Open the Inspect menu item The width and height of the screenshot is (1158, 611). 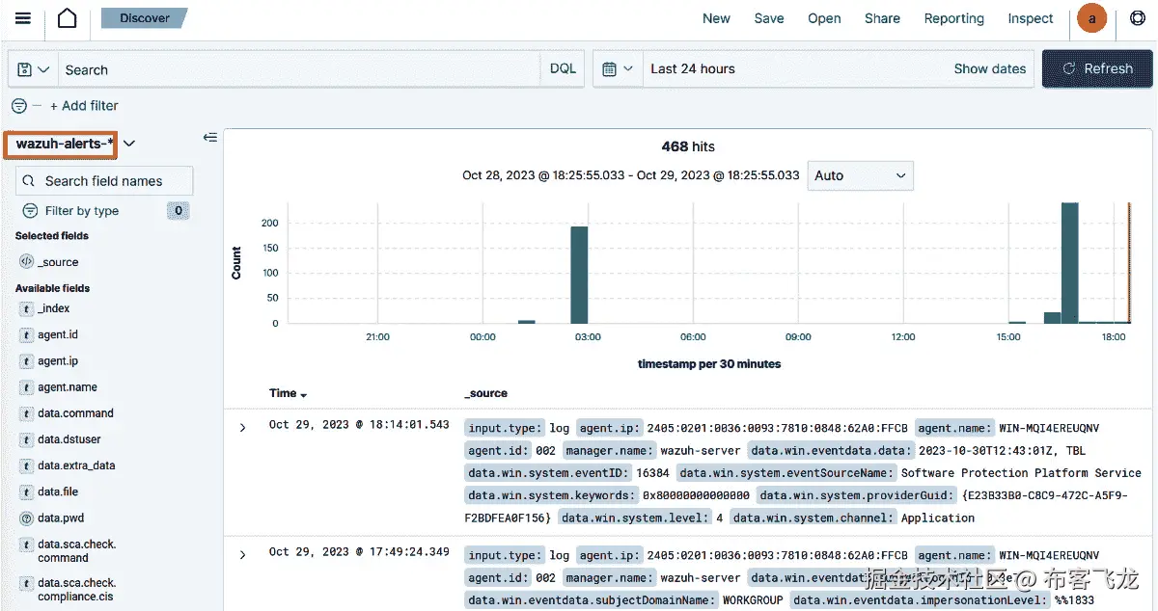(x=1031, y=18)
